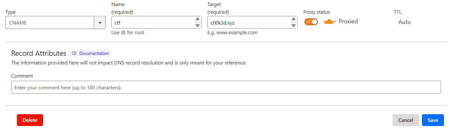This screenshot has width=451, height=134.
Task: Click the Target field down arrow
Action: click(x=293, y=26)
